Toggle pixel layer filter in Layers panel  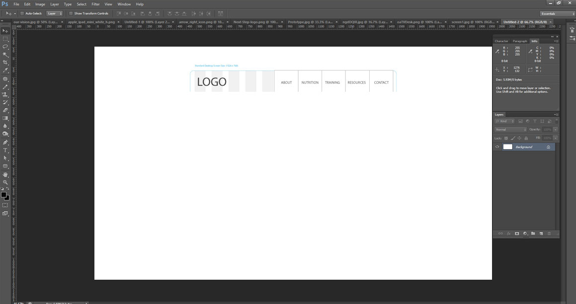tap(520, 122)
